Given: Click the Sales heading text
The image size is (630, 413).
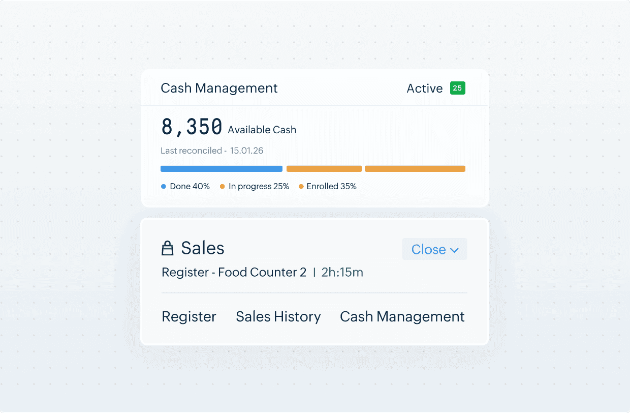Looking at the screenshot, I should pyautogui.click(x=203, y=248).
